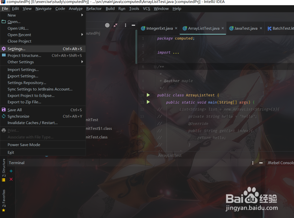Close the IntegerExt.java tab

[176, 28]
